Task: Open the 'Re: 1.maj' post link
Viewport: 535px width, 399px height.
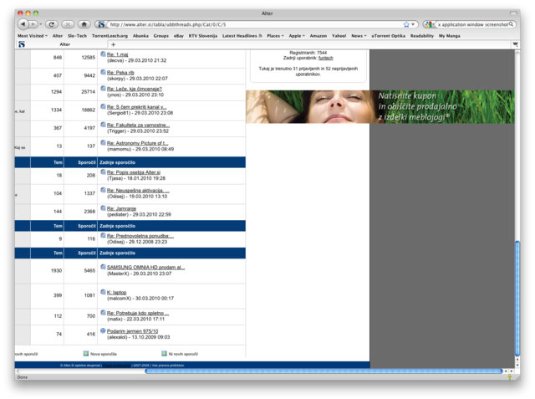Action: (x=117, y=54)
